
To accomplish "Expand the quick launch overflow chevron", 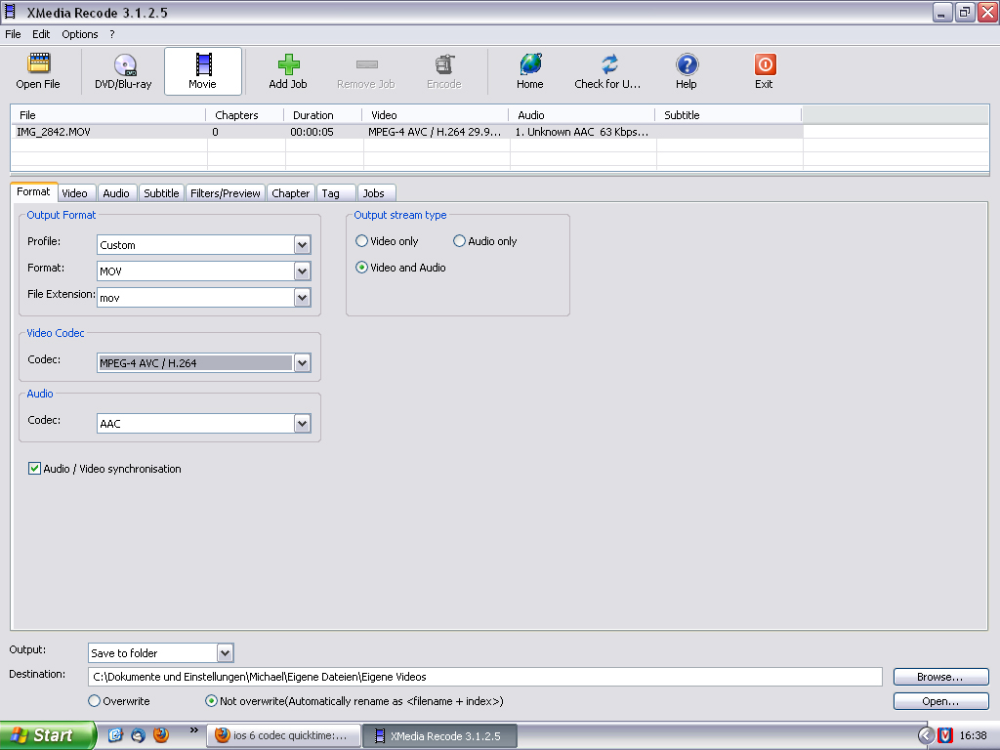I will [194, 730].
